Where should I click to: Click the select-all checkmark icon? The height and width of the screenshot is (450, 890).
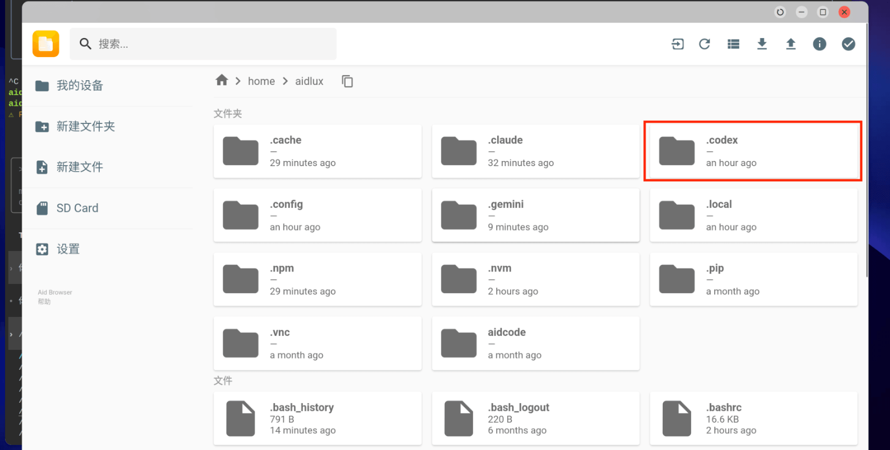coord(848,44)
